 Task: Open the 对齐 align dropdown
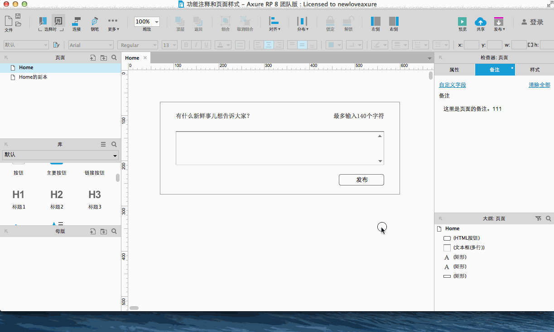pos(275,24)
